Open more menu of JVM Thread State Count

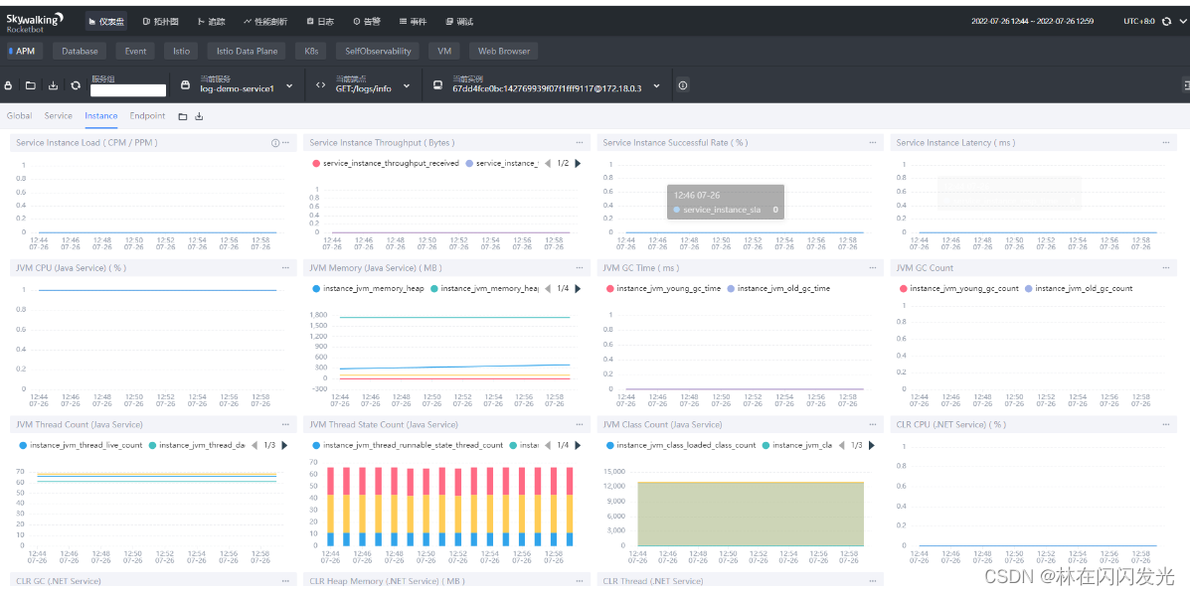[x=579, y=424]
